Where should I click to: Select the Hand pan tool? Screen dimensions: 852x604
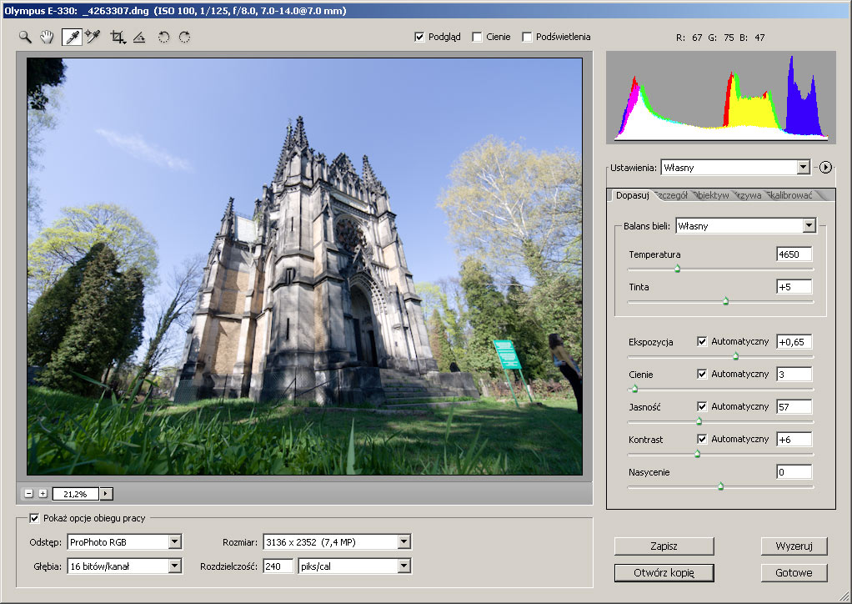[x=48, y=38]
